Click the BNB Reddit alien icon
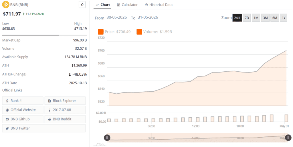 pyautogui.click(x=50, y=119)
